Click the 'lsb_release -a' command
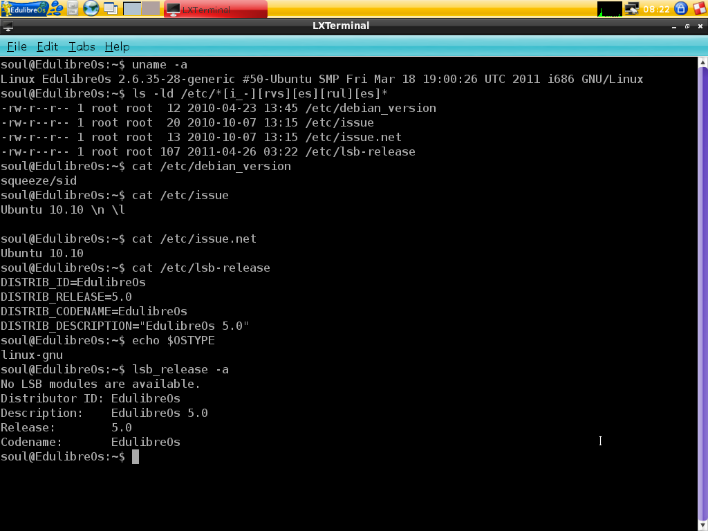708x531 pixels. coord(180,369)
